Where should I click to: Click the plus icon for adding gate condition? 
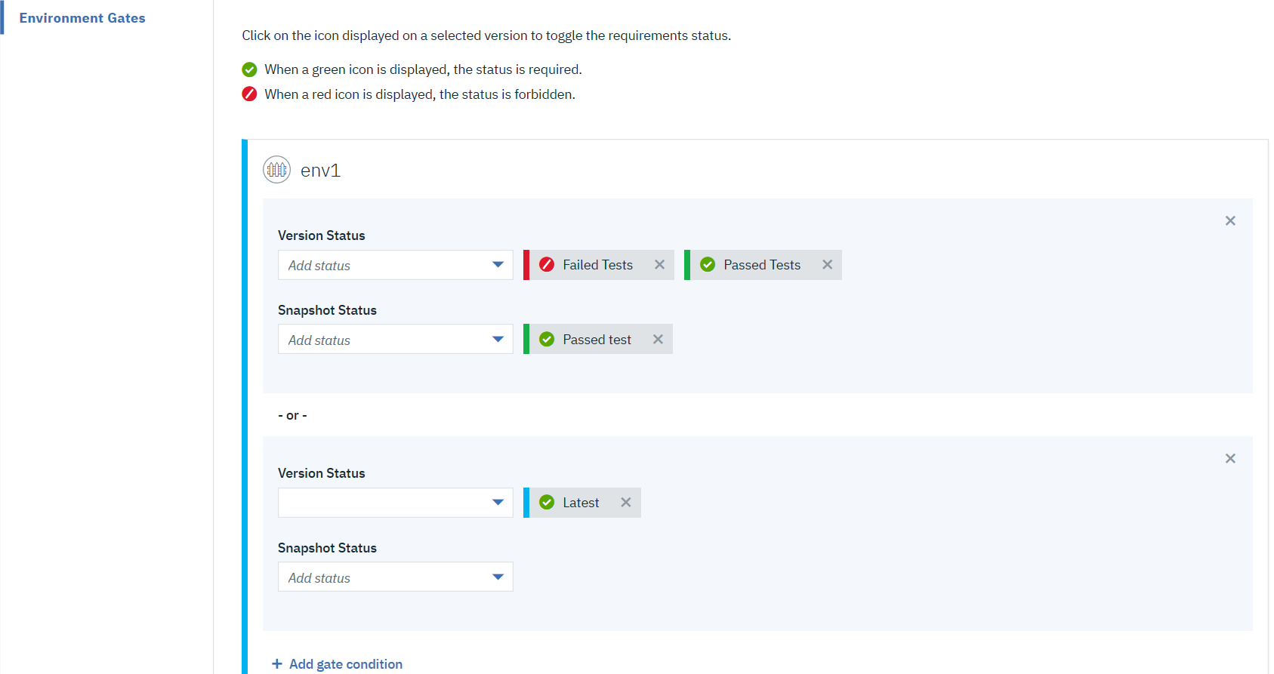(x=277, y=664)
